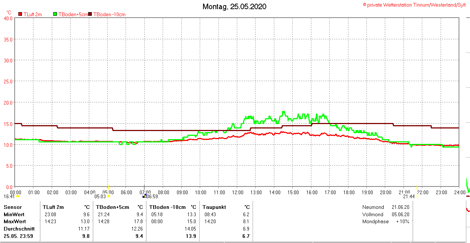The image size is (470, 243).
Task: Click the yellow square icon at 21:44
Action: [x=417, y=196]
